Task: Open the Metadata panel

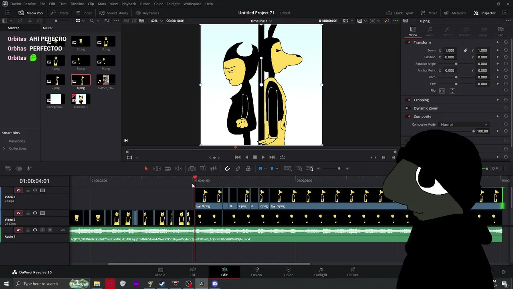Action: click(455, 13)
